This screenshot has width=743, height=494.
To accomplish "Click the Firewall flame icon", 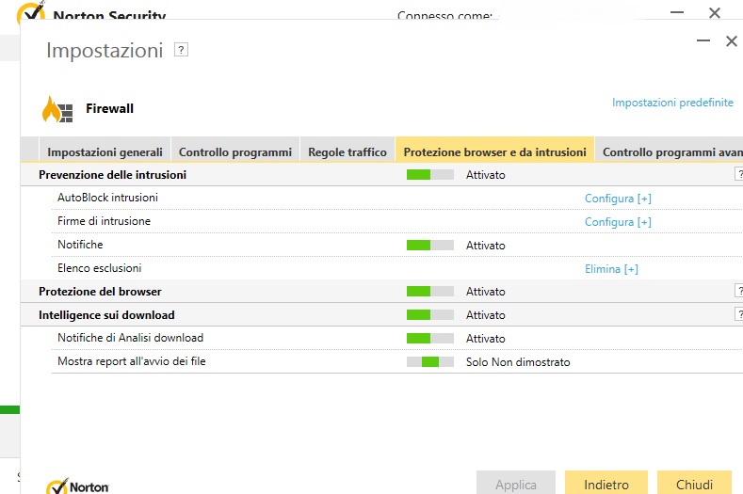I will (x=57, y=109).
